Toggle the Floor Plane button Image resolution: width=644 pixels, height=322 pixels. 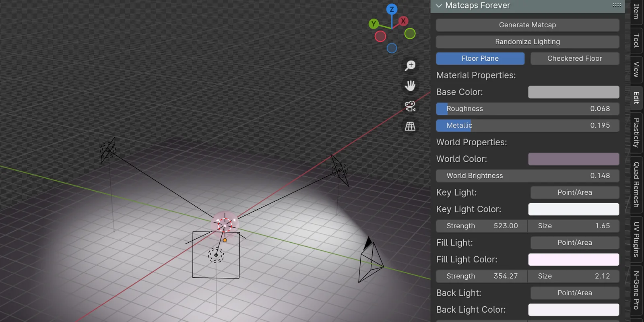tap(480, 58)
